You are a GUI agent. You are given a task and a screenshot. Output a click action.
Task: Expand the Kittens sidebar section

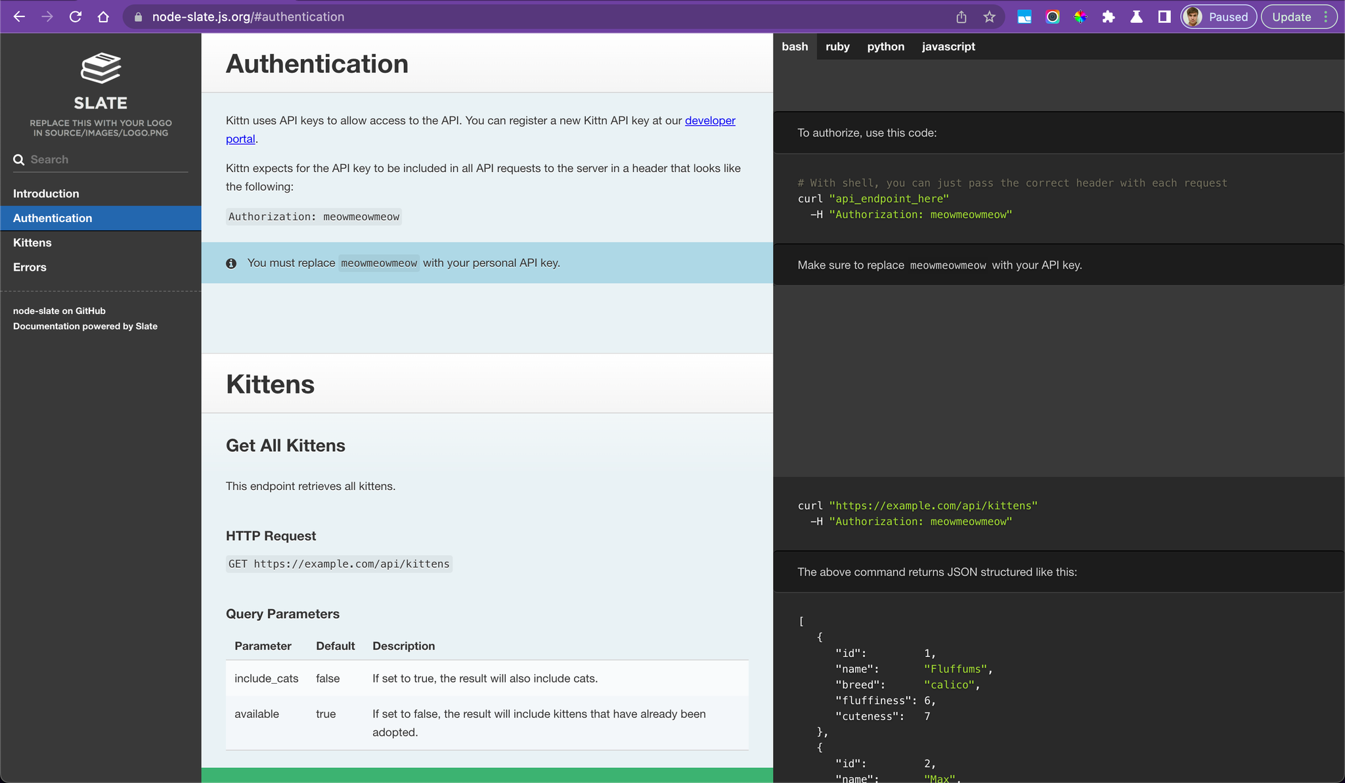pos(33,243)
